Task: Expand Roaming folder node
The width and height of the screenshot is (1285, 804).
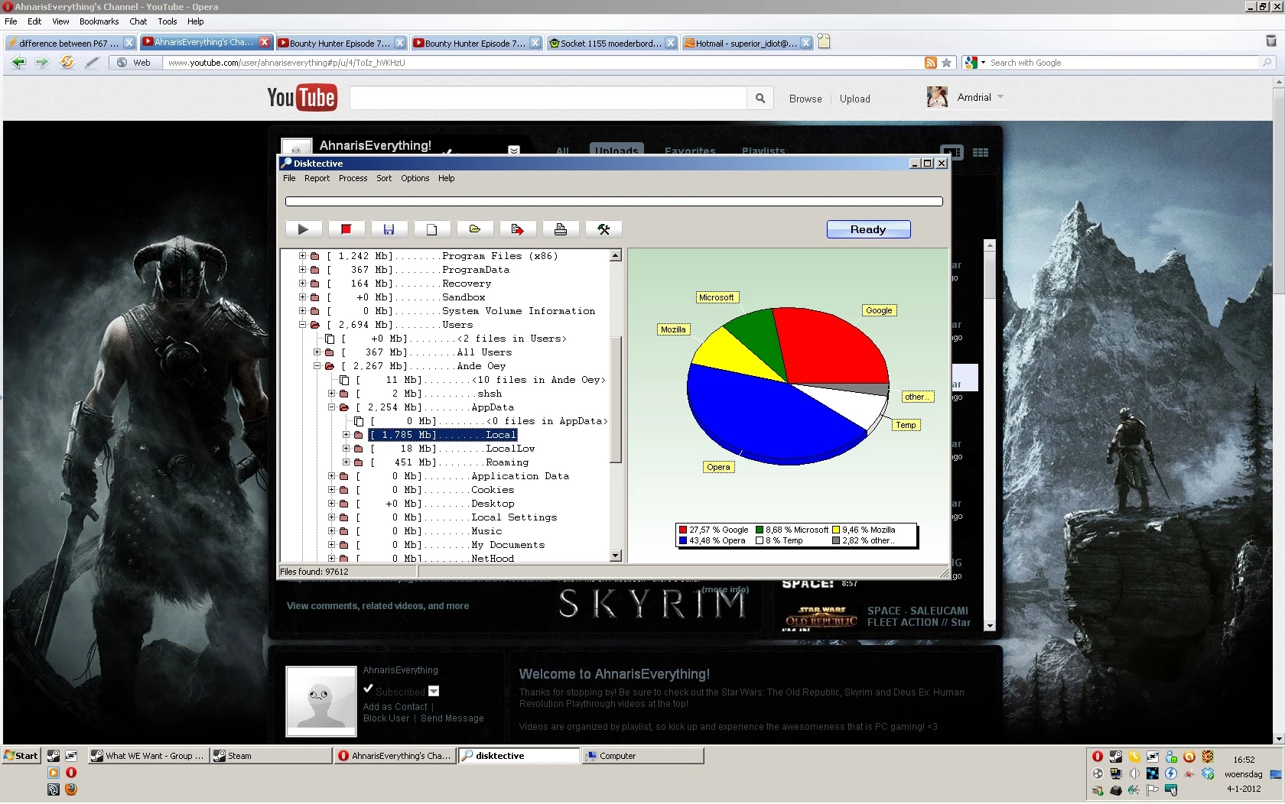Action: coord(346,462)
